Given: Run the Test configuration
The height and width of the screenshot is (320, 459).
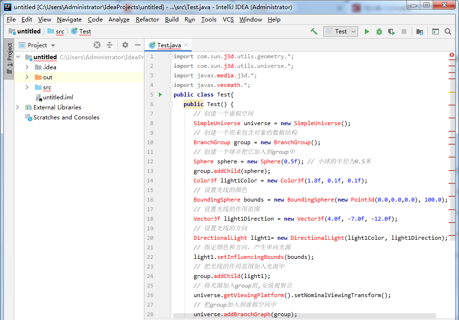Looking at the screenshot, I should point(366,31).
